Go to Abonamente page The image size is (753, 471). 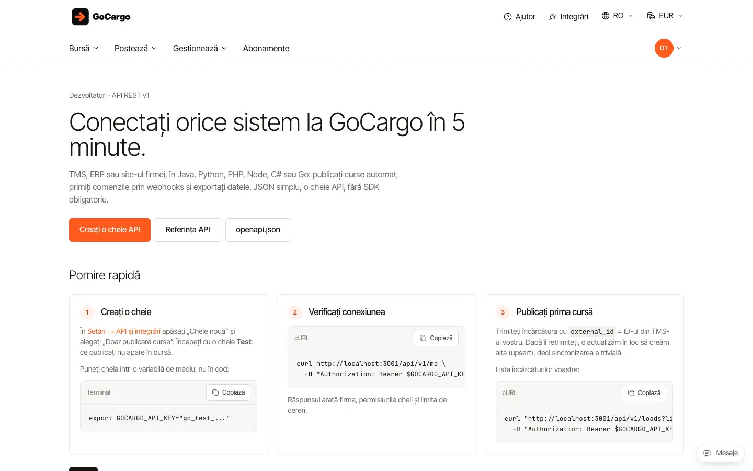[266, 48]
